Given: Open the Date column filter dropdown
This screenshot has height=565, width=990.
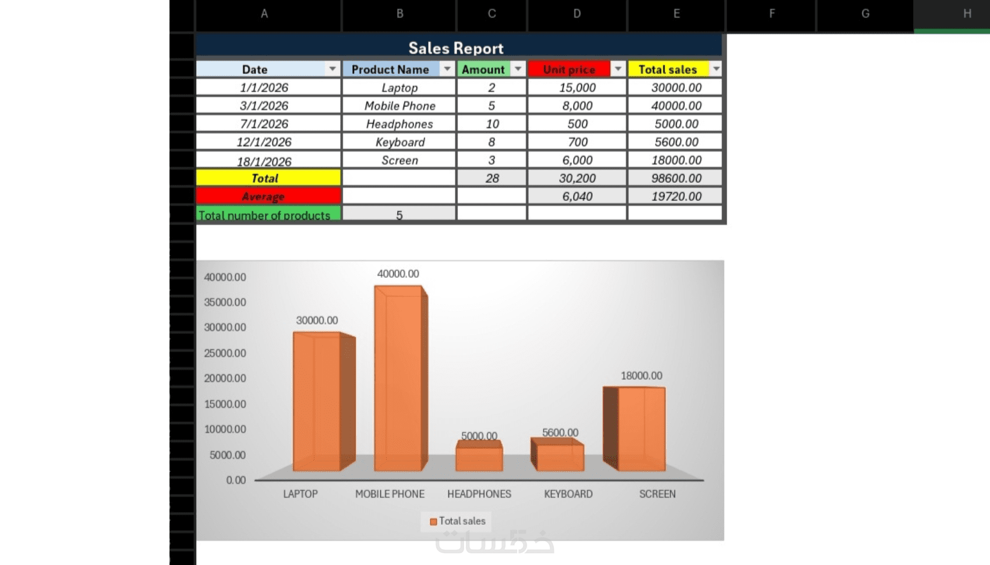Looking at the screenshot, I should [x=332, y=69].
